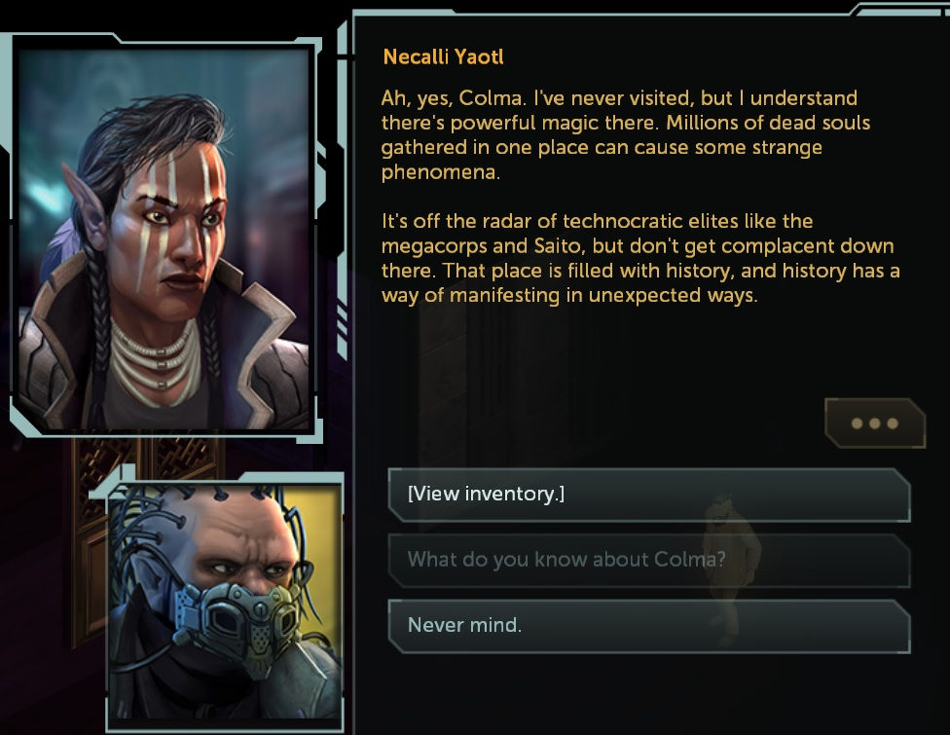Click the three-dot ellipsis continue button
The height and width of the screenshot is (735, 950).
pyautogui.click(x=875, y=423)
